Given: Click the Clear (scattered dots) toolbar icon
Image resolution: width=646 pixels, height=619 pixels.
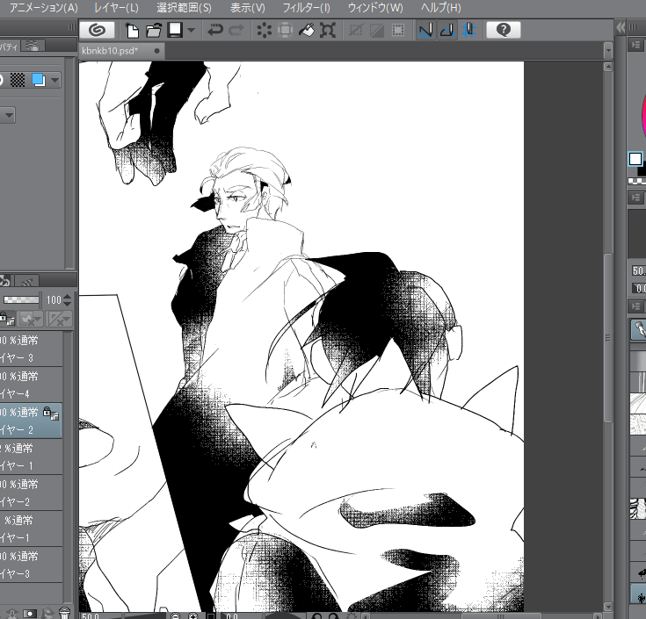Looking at the screenshot, I should coord(264,30).
